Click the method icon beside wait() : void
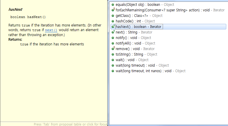This screenshot has width=228, height=126. (113, 60)
